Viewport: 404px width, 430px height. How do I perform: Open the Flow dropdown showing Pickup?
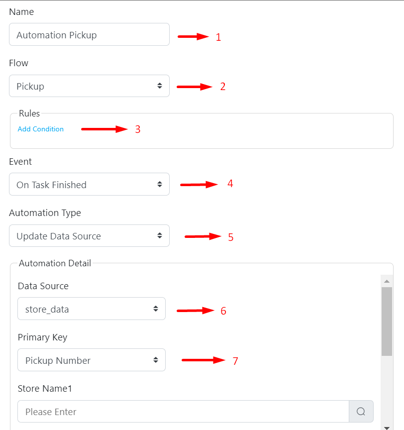click(89, 86)
